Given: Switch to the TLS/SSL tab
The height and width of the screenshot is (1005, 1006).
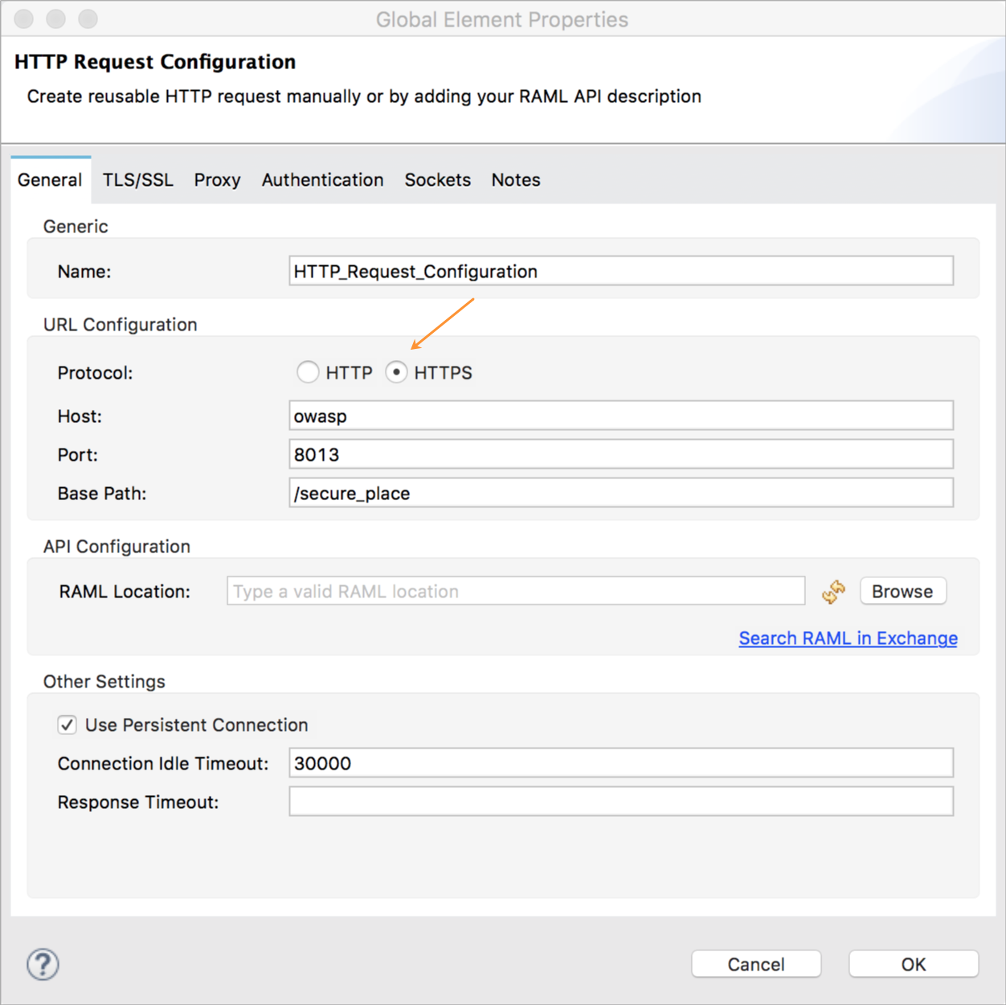Looking at the screenshot, I should (137, 180).
